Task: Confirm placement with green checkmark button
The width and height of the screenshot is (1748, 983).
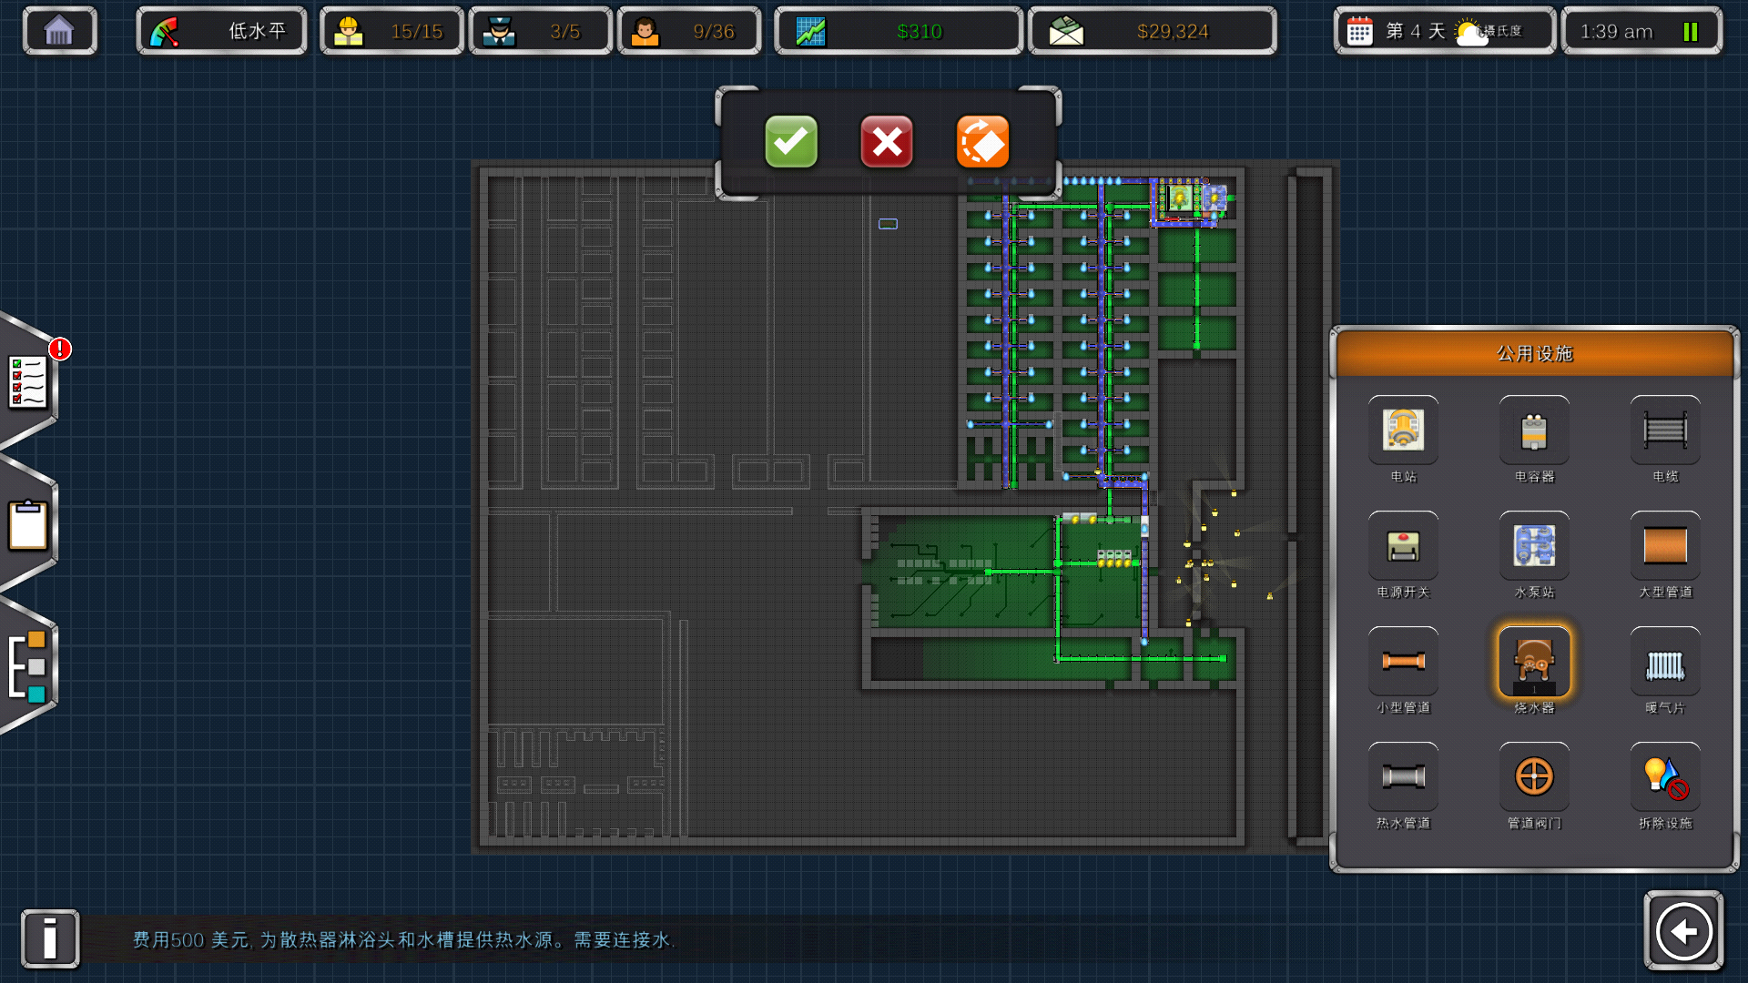Action: click(790, 142)
